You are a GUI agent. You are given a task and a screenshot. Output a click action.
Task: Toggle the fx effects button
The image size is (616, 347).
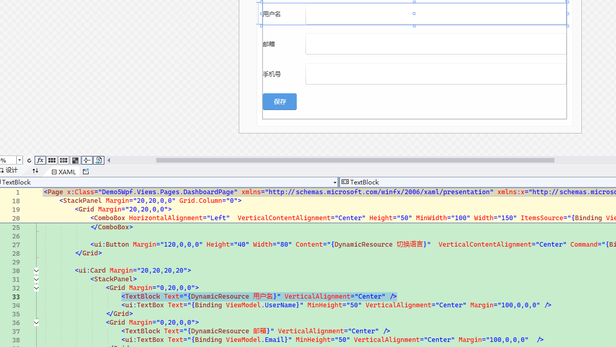coord(40,161)
